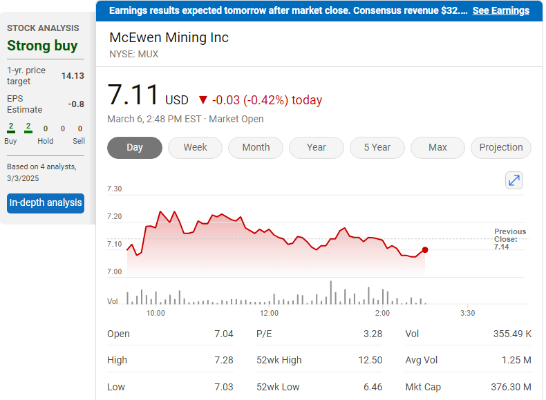Click the Previous Close 7.14 label
546x400 pixels.
tap(509, 239)
